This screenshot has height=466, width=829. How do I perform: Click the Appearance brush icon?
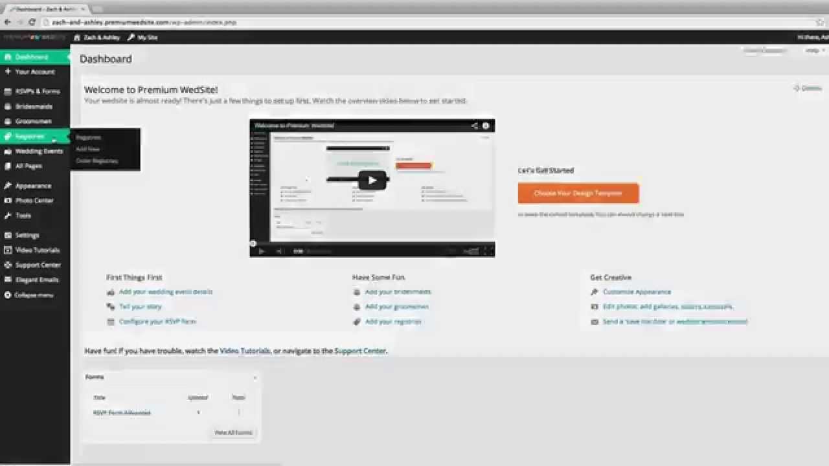tap(8, 186)
